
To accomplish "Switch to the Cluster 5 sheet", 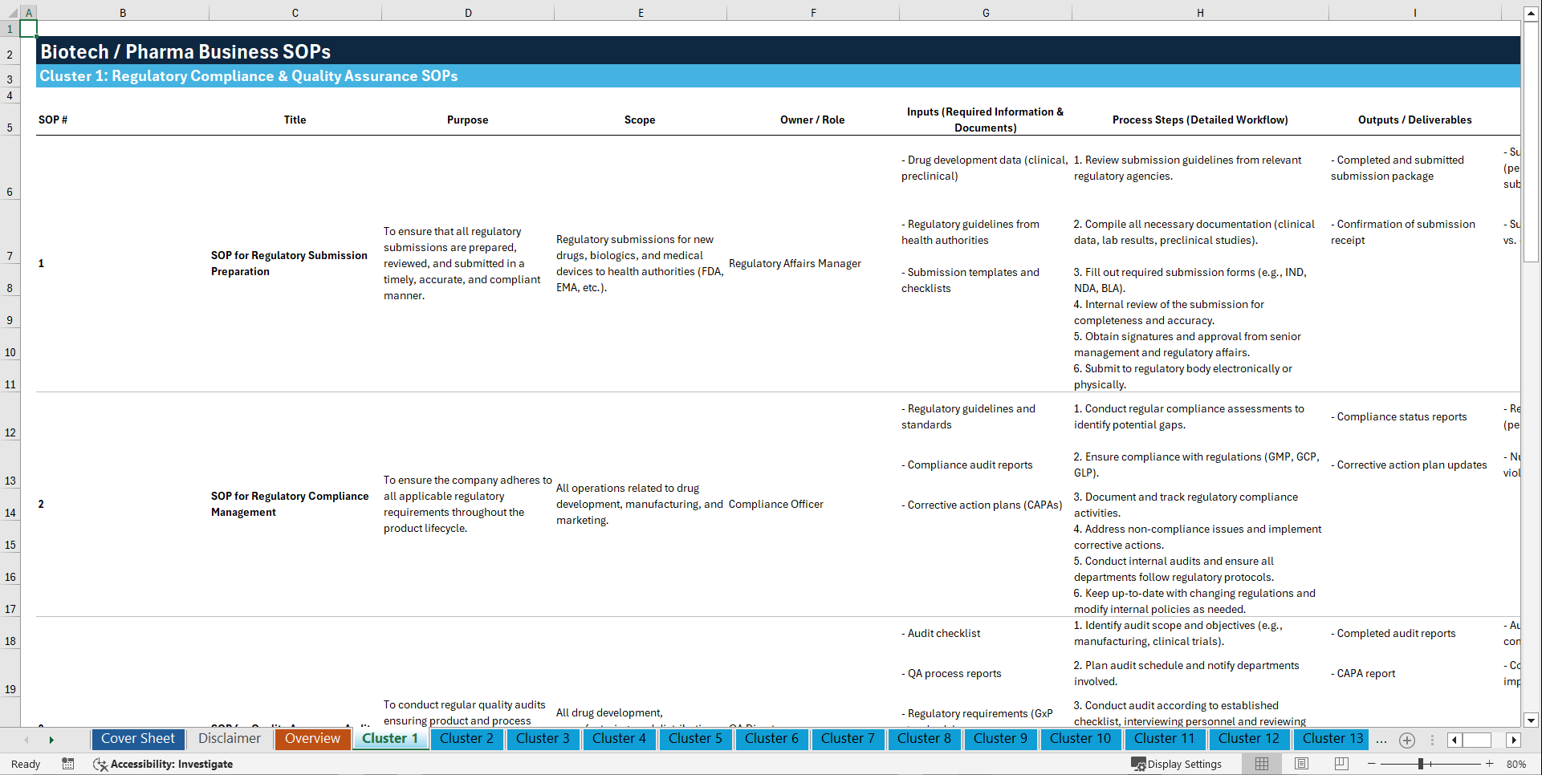I will click(695, 739).
